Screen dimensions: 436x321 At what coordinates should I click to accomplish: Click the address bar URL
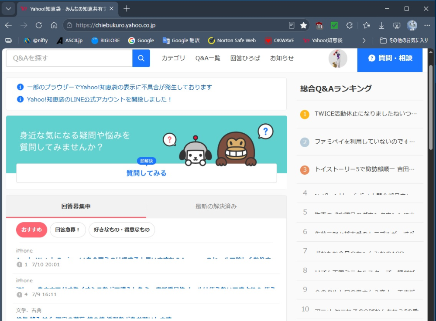pyautogui.click(x=116, y=25)
